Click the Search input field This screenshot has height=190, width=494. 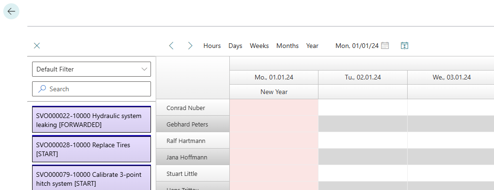coord(94,89)
